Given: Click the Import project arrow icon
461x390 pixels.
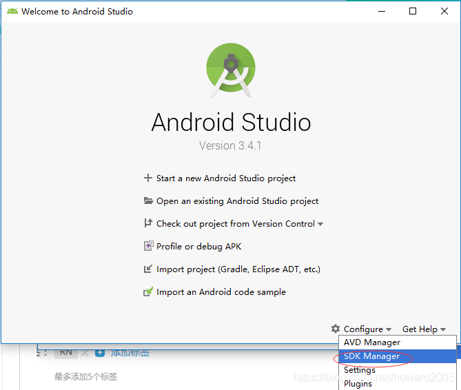Looking at the screenshot, I should (x=148, y=269).
